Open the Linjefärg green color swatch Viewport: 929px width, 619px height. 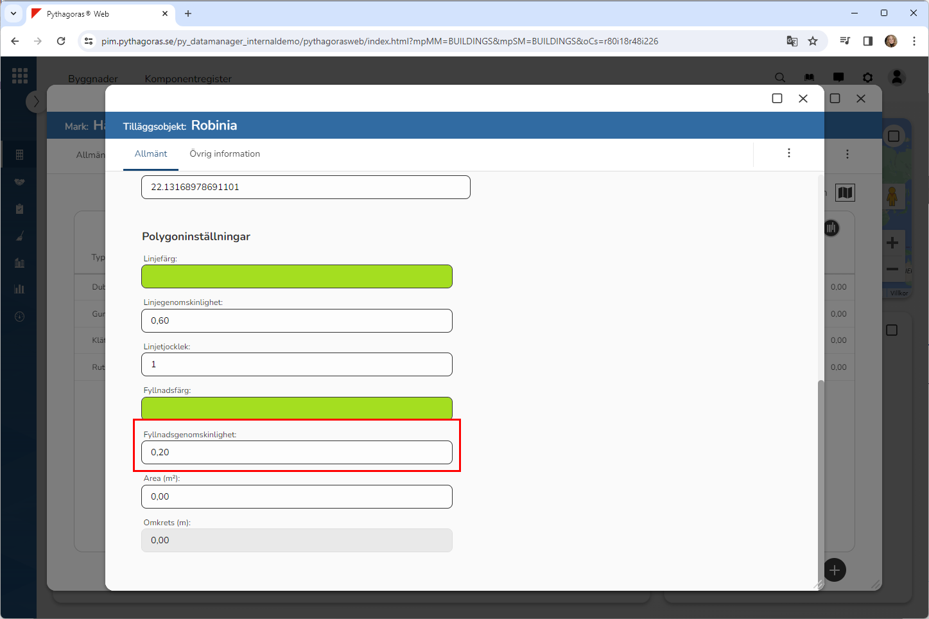tap(297, 277)
